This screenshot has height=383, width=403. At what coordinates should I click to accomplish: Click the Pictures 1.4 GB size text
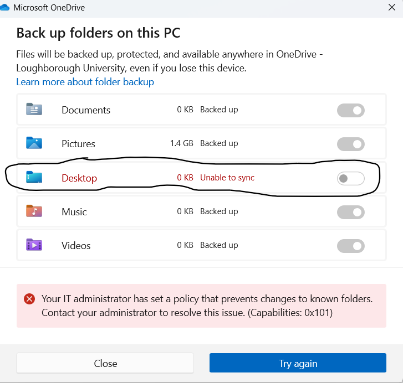click(x=181, y=143)
